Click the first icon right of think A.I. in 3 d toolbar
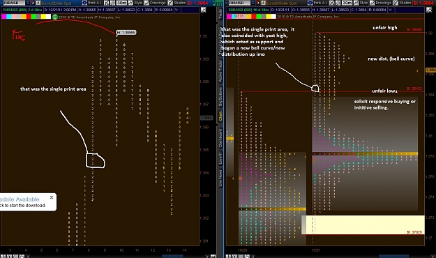Viewport: 436px width, 258px height. (106, 3)
